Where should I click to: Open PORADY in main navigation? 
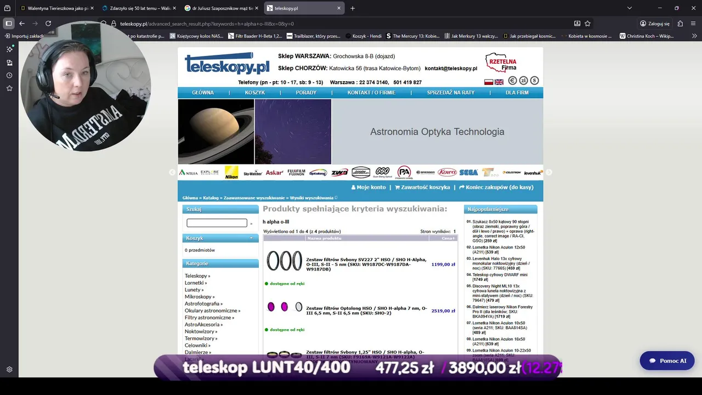(306, 93)
